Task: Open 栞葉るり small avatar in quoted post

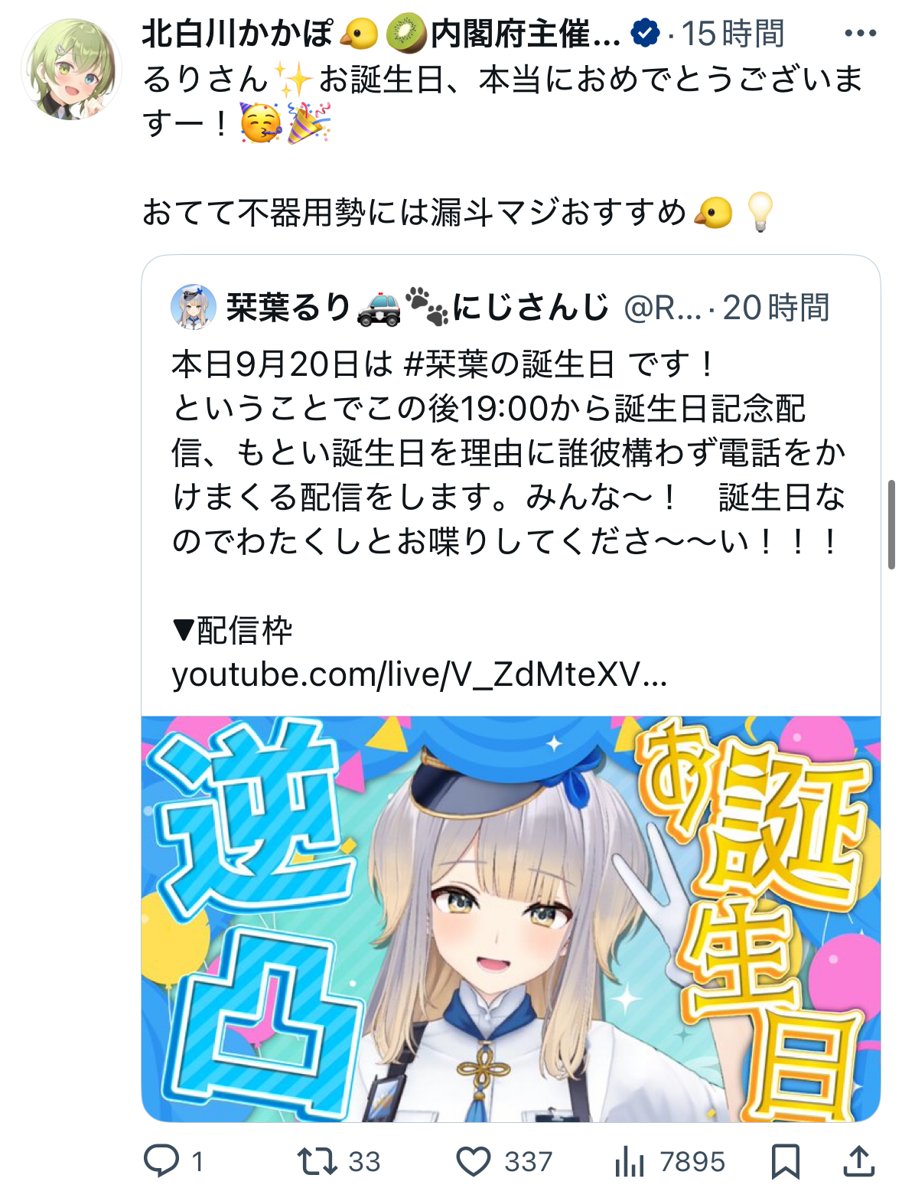Action: click(193, 307)
